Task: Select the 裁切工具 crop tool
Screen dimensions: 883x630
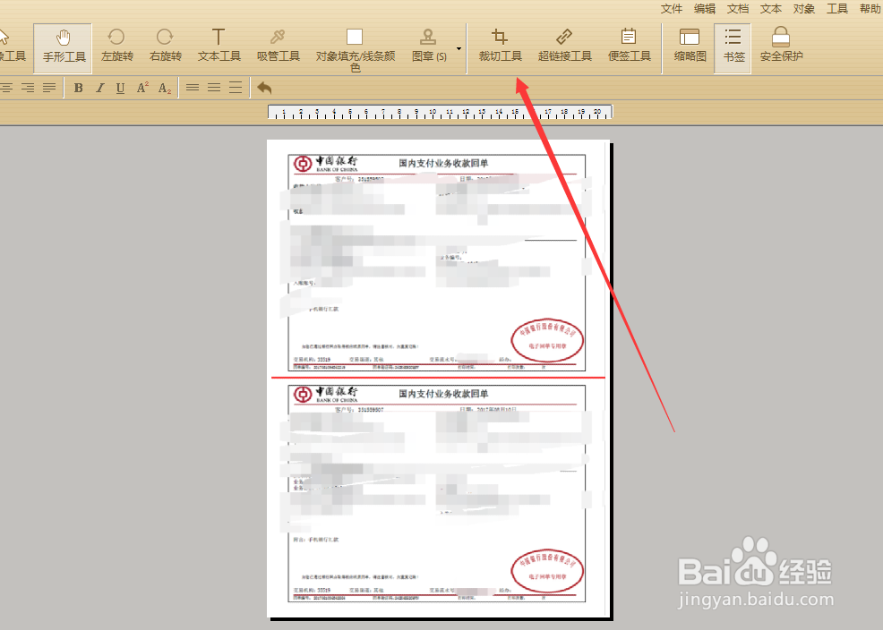Action: tap(500, 47)
